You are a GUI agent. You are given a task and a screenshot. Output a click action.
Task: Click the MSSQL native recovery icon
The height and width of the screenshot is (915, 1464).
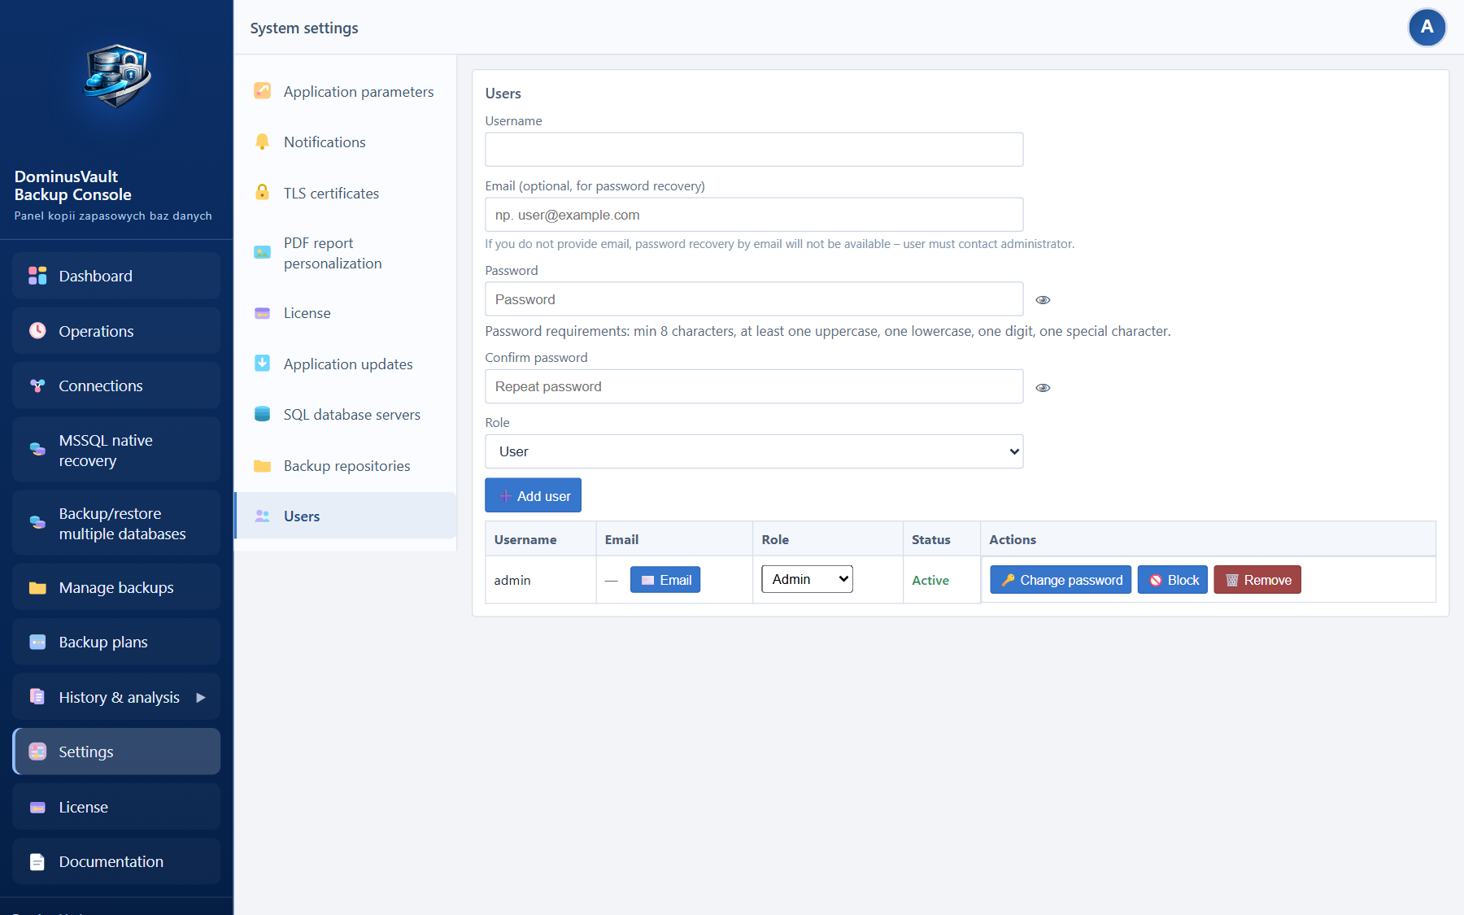(37, 449)
